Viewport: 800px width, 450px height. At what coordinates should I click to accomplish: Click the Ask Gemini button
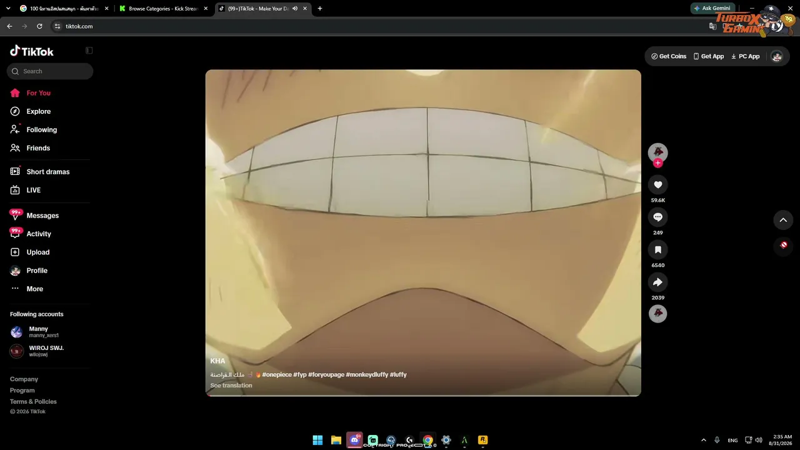click(712, 8)
